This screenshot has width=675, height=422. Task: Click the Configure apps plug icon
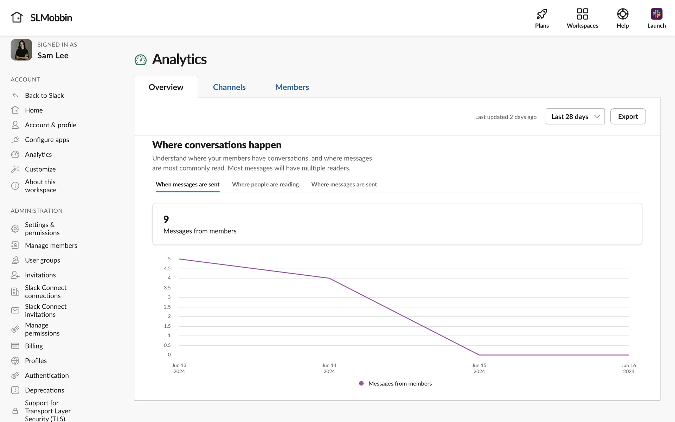tap(15, 140)
